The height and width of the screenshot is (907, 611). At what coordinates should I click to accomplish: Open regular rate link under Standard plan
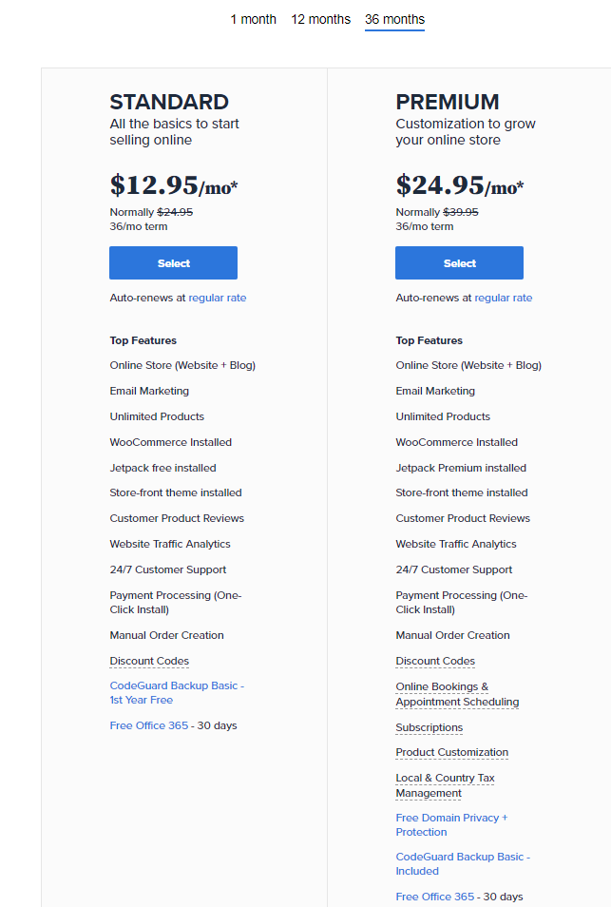coord(217,298)
